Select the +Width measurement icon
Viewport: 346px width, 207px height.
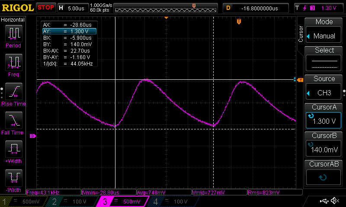point(14,149)
